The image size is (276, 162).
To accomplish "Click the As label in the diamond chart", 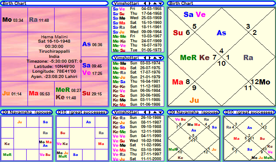I will click(x=221, y=33).
